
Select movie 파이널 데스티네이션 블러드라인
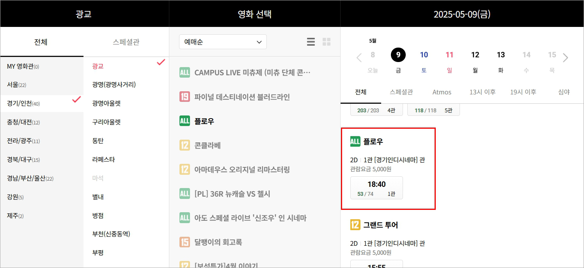point(242,97)
